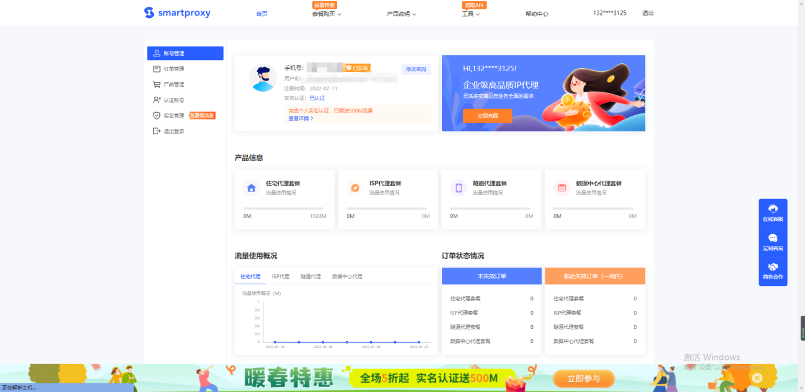
Task: Click the 立即充值 button
Action: (x=488, y=116)
